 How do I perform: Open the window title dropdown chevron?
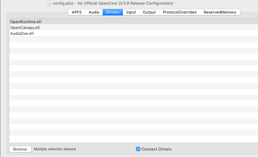pos(176,3)
